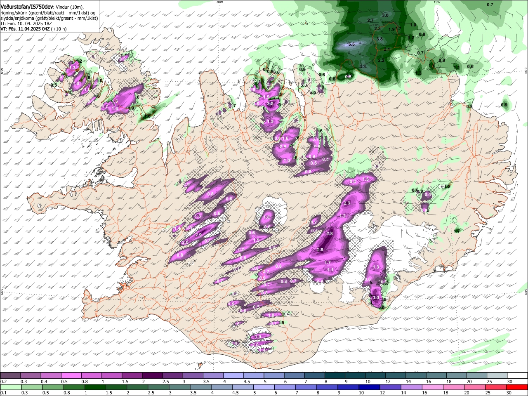This screenshot has height=396, width=528.
Task: Click the 0.4 label on the snow scale
Action: 44,382
